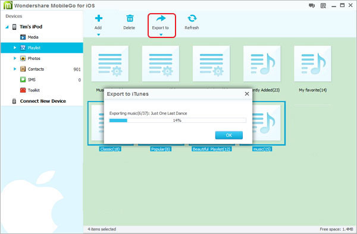The image size is (357, 234).
Task: Click the 'Exporting music(6/37)' status line
Action: click(x=148, y=113)
